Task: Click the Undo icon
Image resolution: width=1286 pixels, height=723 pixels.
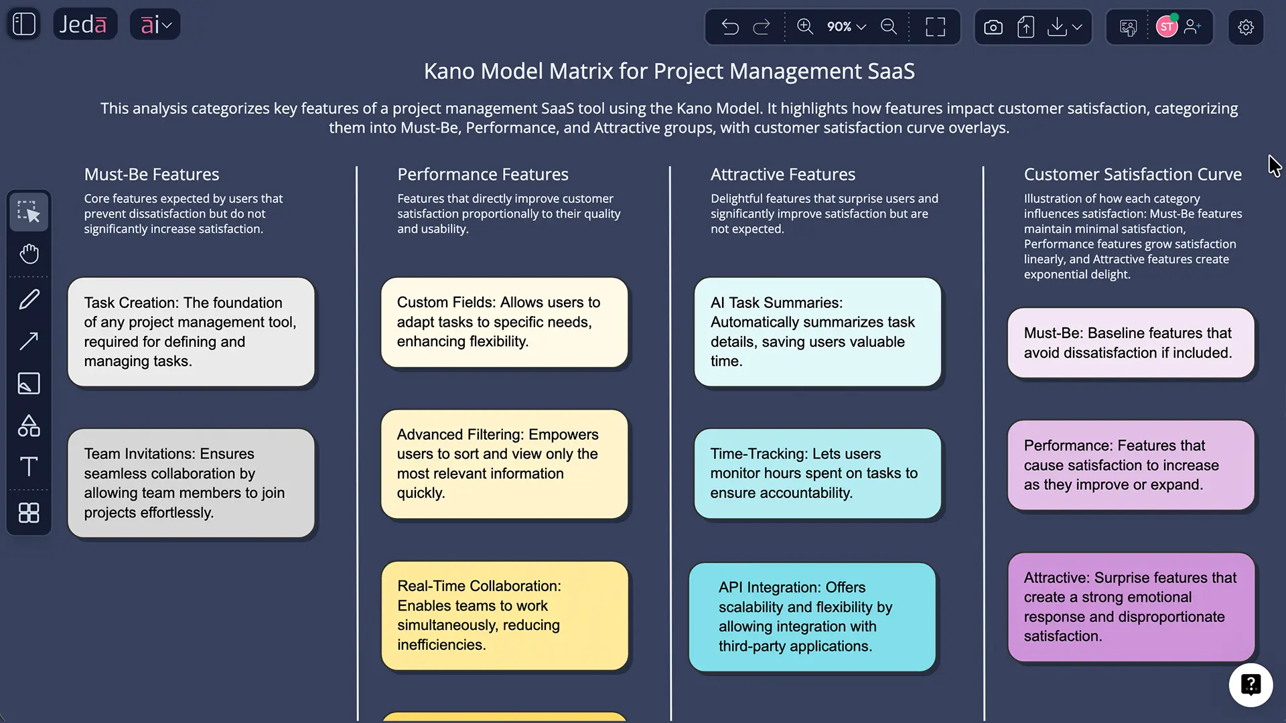Action: 730,27
